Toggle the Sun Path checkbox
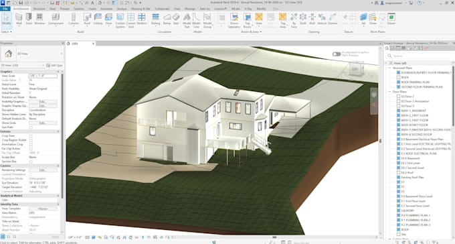Screen dimensions: 455x244 click(x=31, y=127)
